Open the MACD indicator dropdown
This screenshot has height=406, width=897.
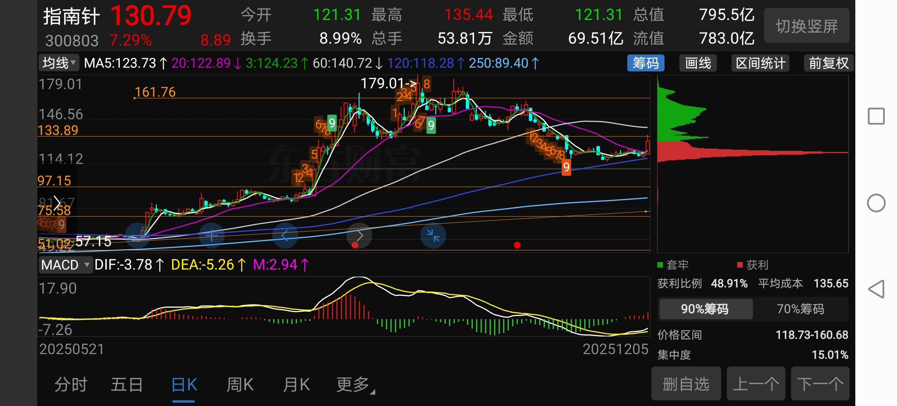(65, 265)
